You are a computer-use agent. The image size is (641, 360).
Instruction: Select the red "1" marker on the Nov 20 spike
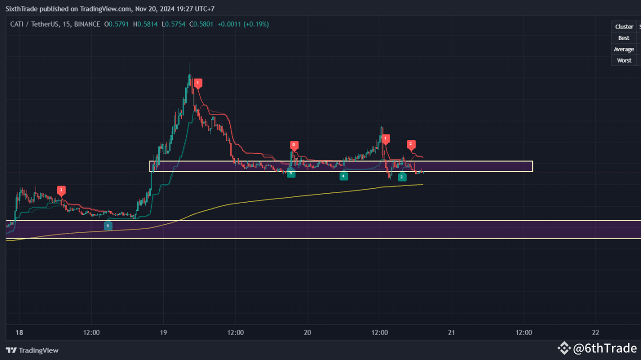[385, 138]
